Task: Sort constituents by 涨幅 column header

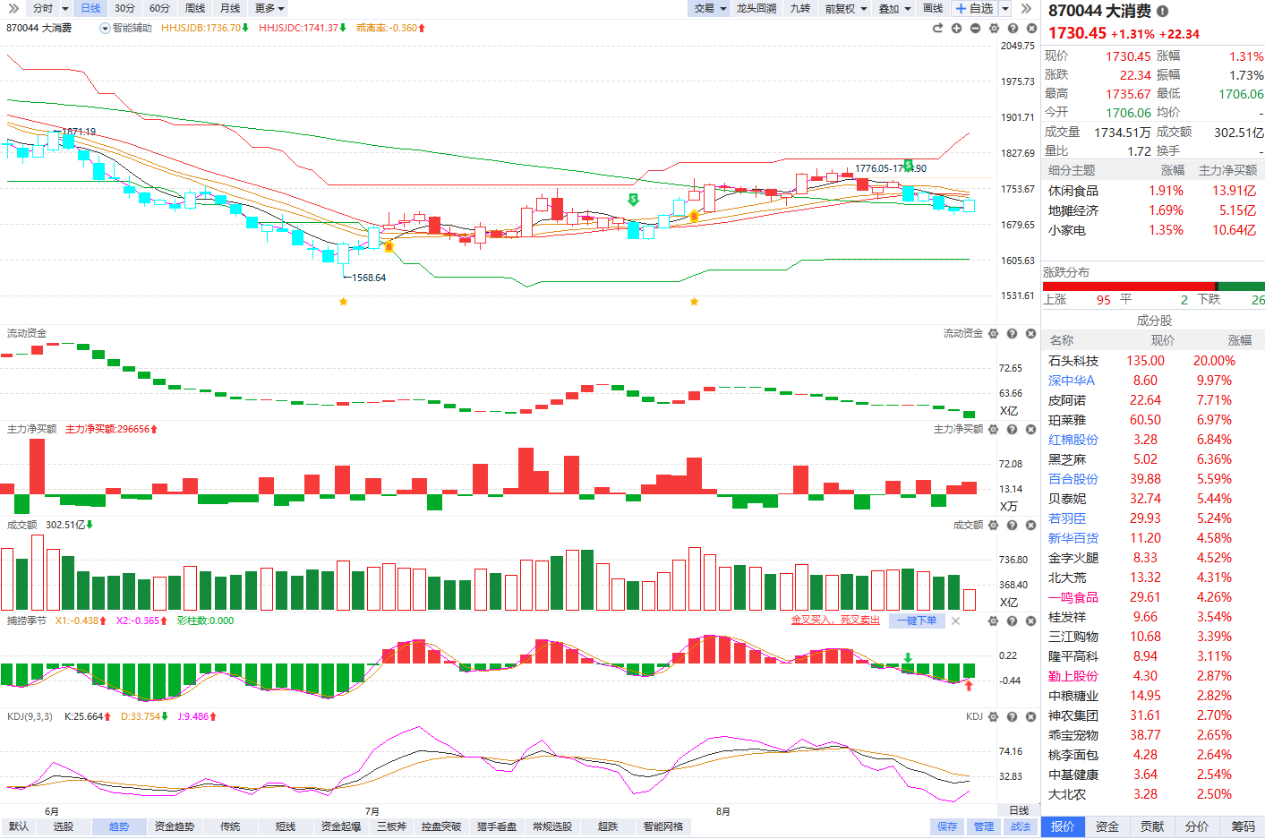Action: coord(1240,340)
